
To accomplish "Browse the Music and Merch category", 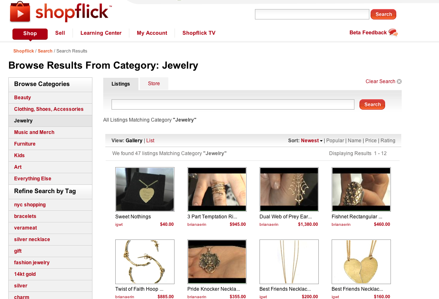I will coord(34,132).
